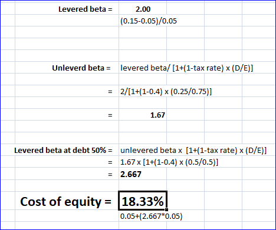Click the 'Cost of equity =' label

(66, 202)
